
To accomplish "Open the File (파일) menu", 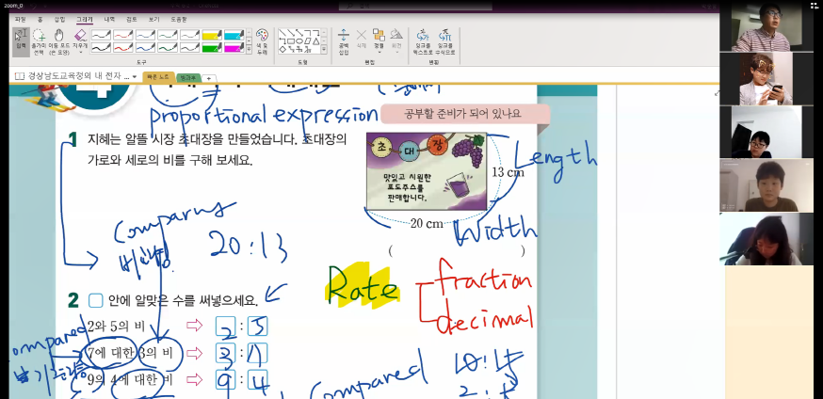I will point(21,20).
